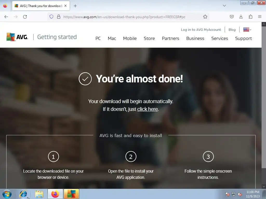Close the AVG Thank you tab
Viewport: 266px width, 199px height.
[65, 6]
